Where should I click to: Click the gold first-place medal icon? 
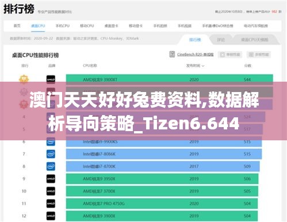[24, 79]
